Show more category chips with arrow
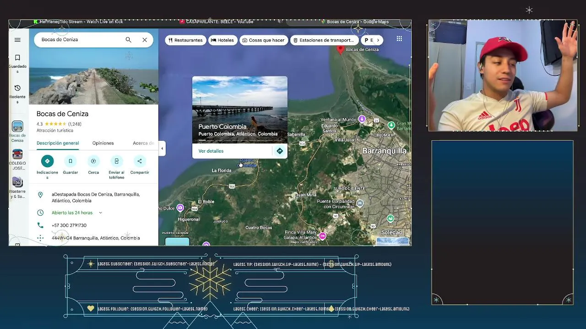The height and width of the screenshot is (329, 586). [378, 40]
